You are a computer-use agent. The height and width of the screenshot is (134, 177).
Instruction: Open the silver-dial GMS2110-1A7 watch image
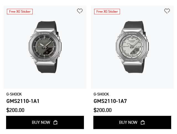tap(132, 47)
